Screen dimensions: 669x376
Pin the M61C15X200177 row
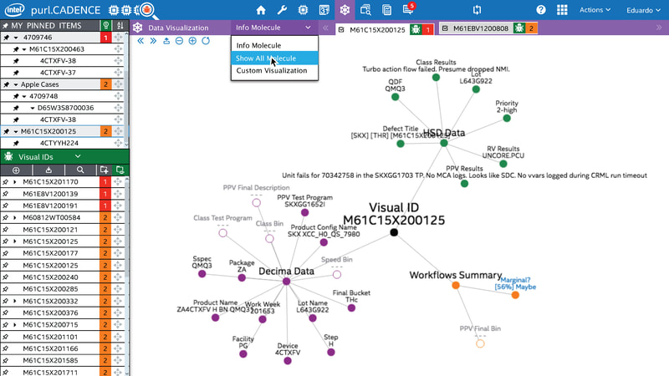(x=5, y=253)
